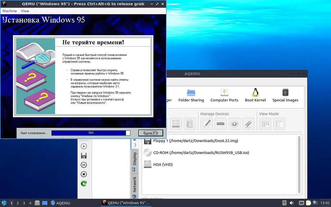The height and width of the screenshot is (207, 331).
Task: Reset the VM with the green arrow
Action: pos(84,183)
